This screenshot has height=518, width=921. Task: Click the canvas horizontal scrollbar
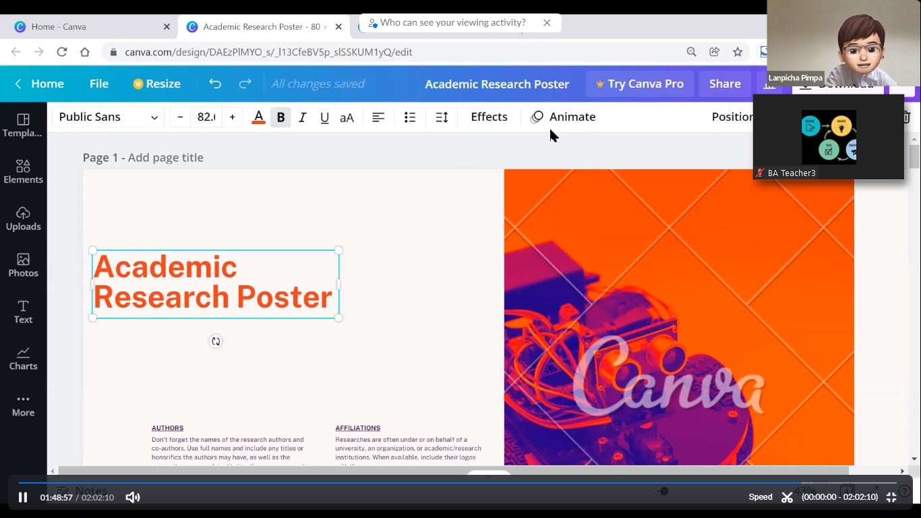(453, 471)
